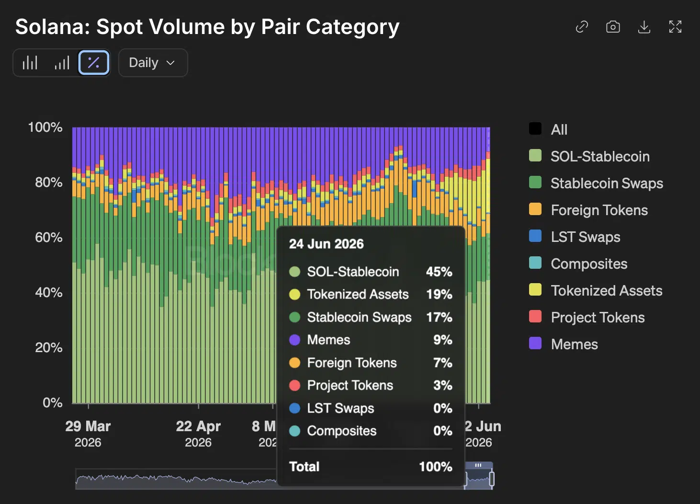
Task: Click the 20% y-axis label
Action: [x=49, y=347]
